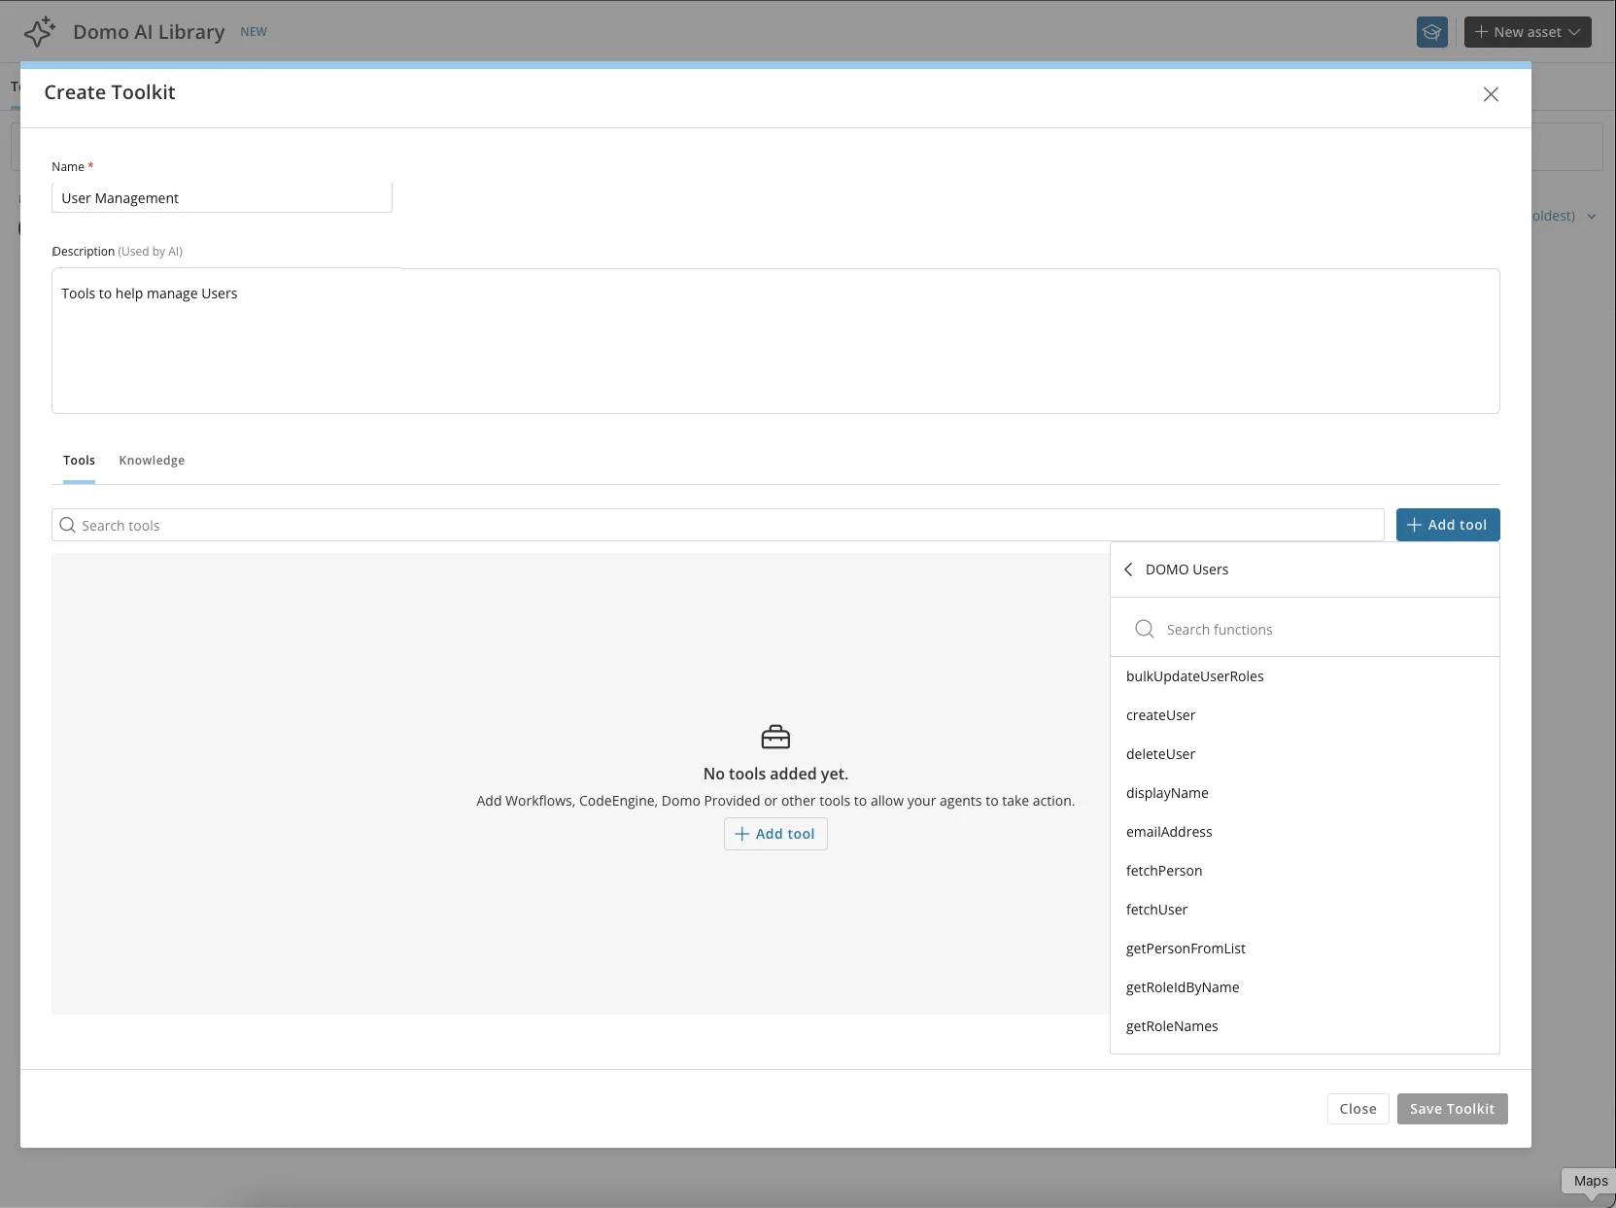Click the Close button in the dialog footer
The height and width of the screenshot is (1208, 1616).
[x=1358, y=1109]
